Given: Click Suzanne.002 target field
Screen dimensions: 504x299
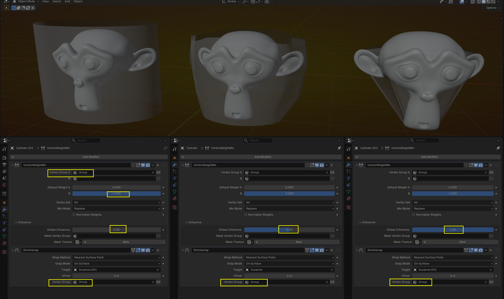Looking at the screenshot, I should (x=453, y=270).
